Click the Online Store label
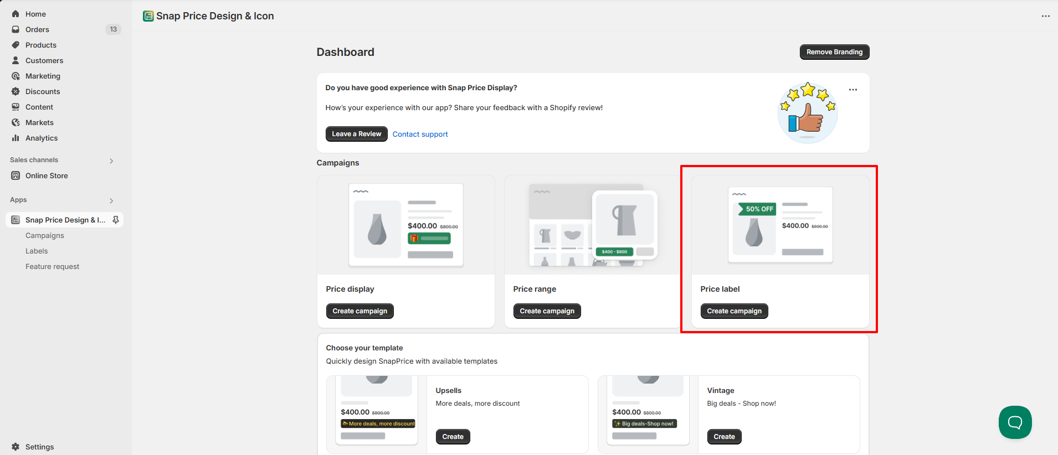Viewport: 1058px width, 455px height. pos(47,175)
